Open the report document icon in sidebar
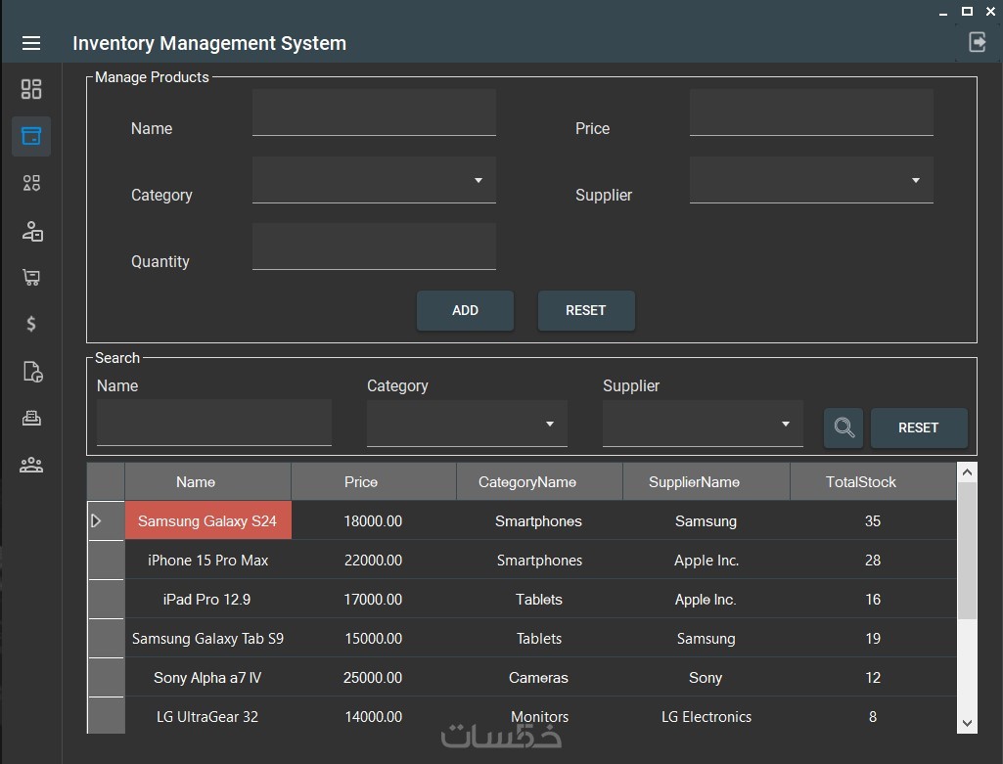Screen dimensions: 1003x764 32,372
